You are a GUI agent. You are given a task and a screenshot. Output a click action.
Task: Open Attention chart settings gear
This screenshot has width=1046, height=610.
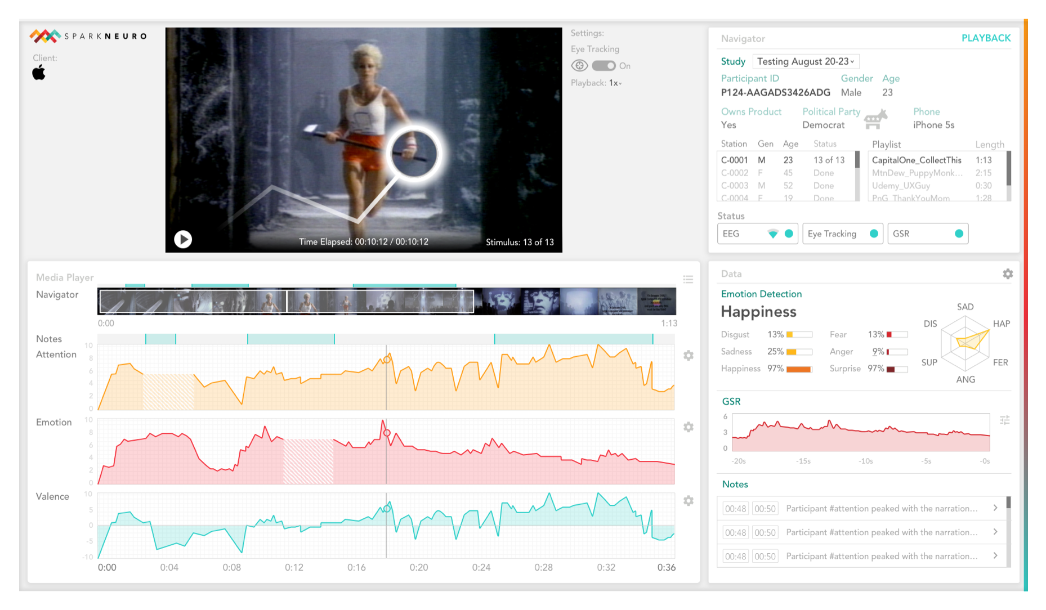coord(688,355)
